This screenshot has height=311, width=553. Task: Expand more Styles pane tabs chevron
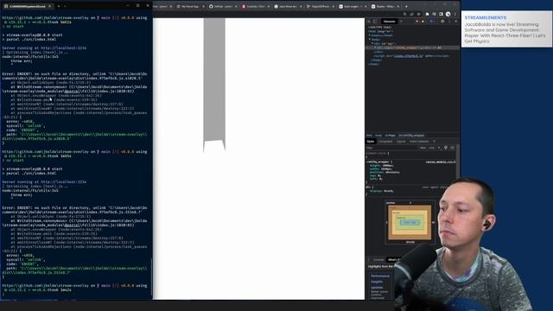tap(434, 142)
